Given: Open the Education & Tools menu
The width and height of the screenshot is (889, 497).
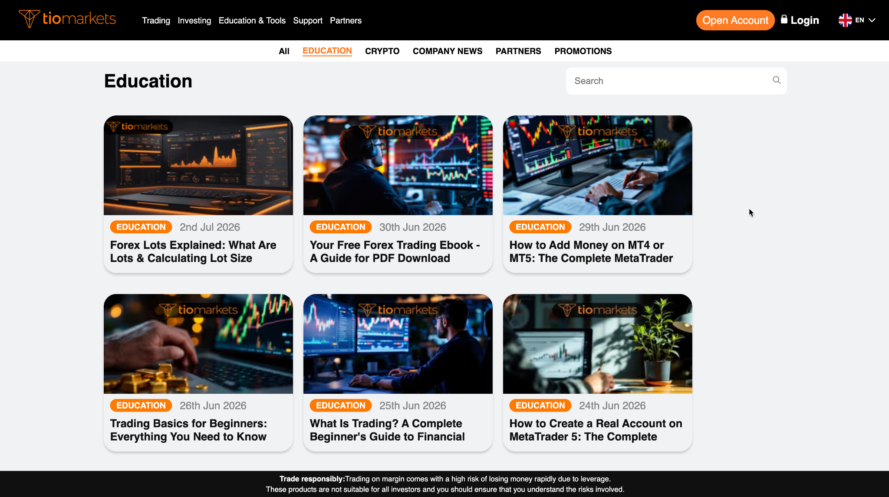Looking at the screenshot, I should tap(252, 20).
